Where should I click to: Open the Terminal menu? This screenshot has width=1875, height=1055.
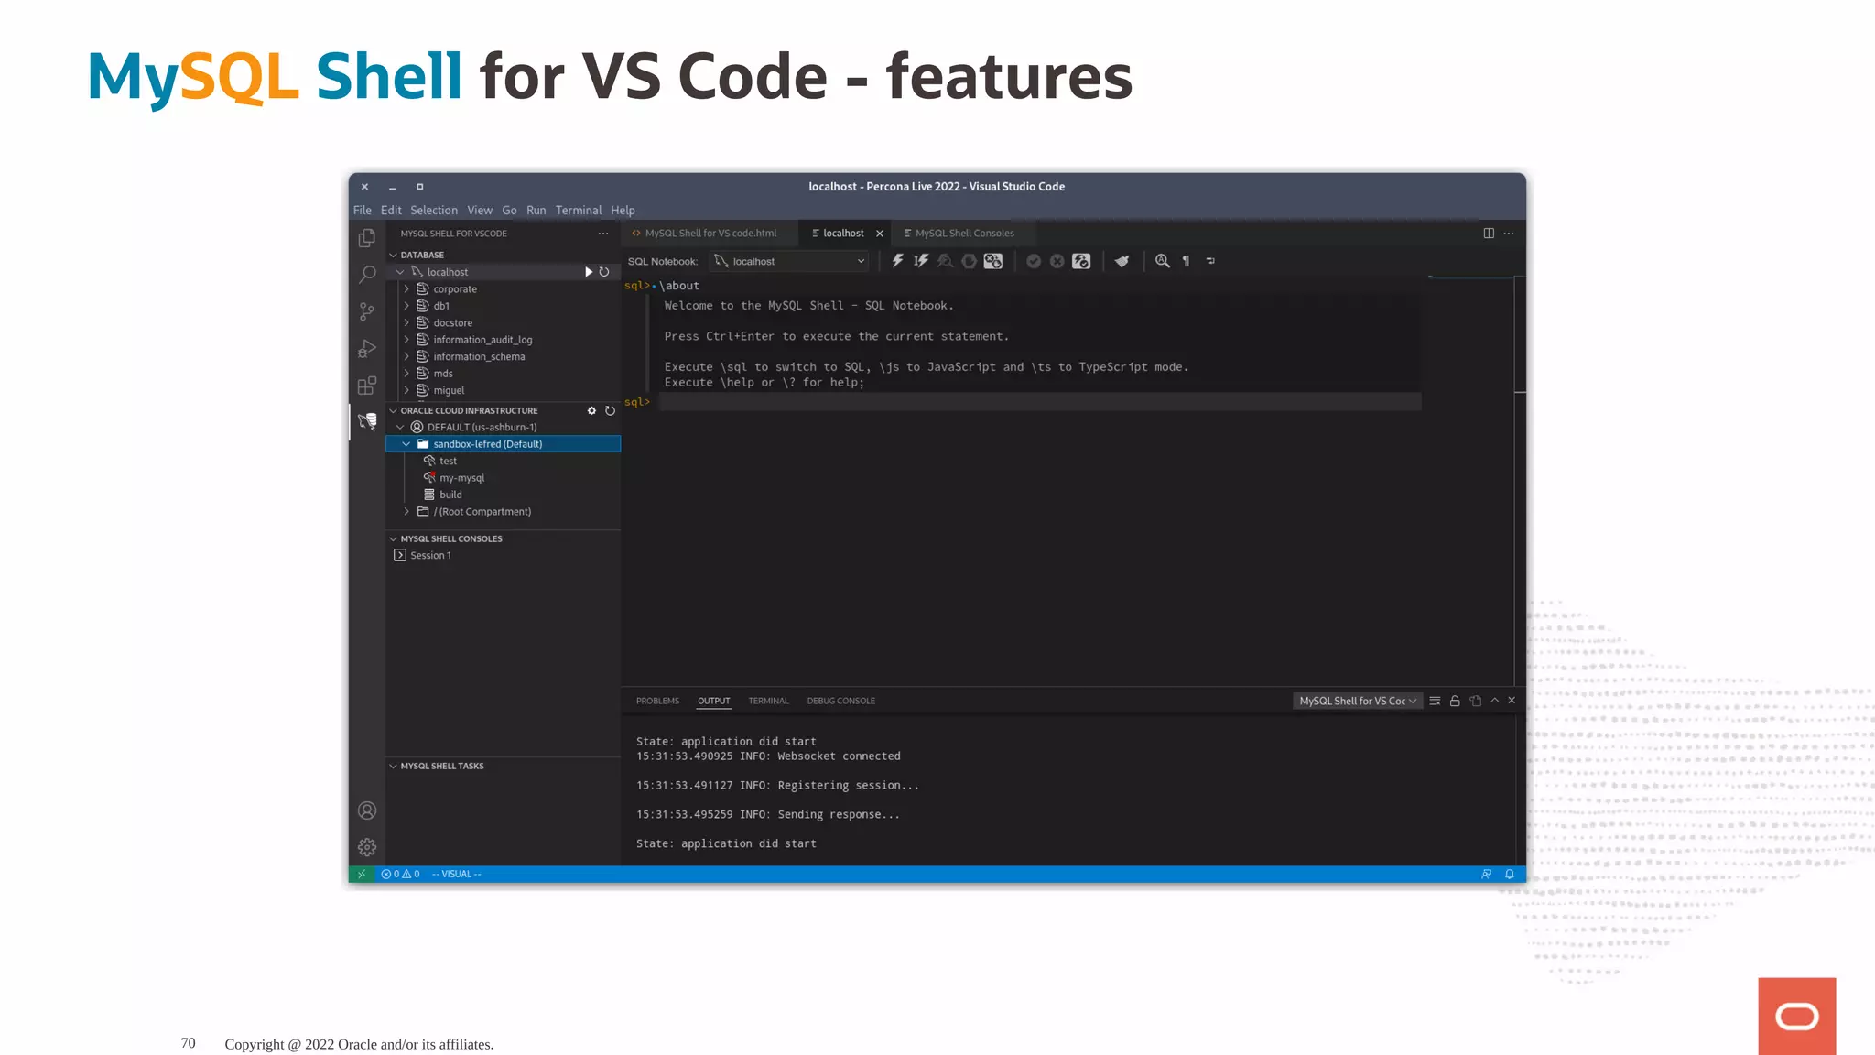pos(578,210)
